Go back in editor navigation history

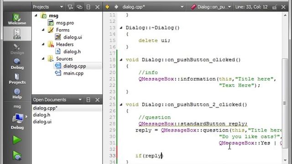(108, 7)
